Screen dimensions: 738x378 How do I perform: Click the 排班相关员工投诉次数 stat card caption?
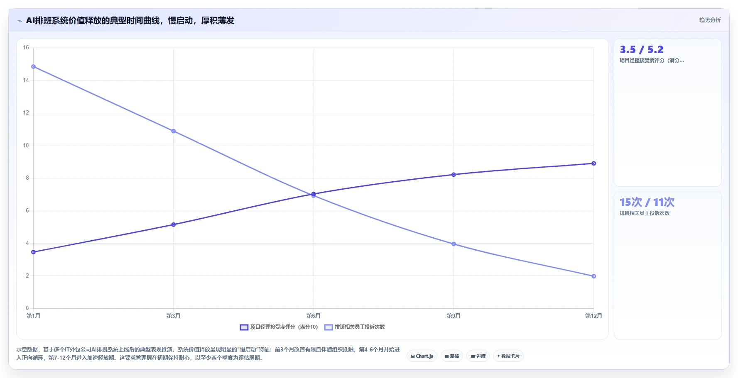pos(645,213)
